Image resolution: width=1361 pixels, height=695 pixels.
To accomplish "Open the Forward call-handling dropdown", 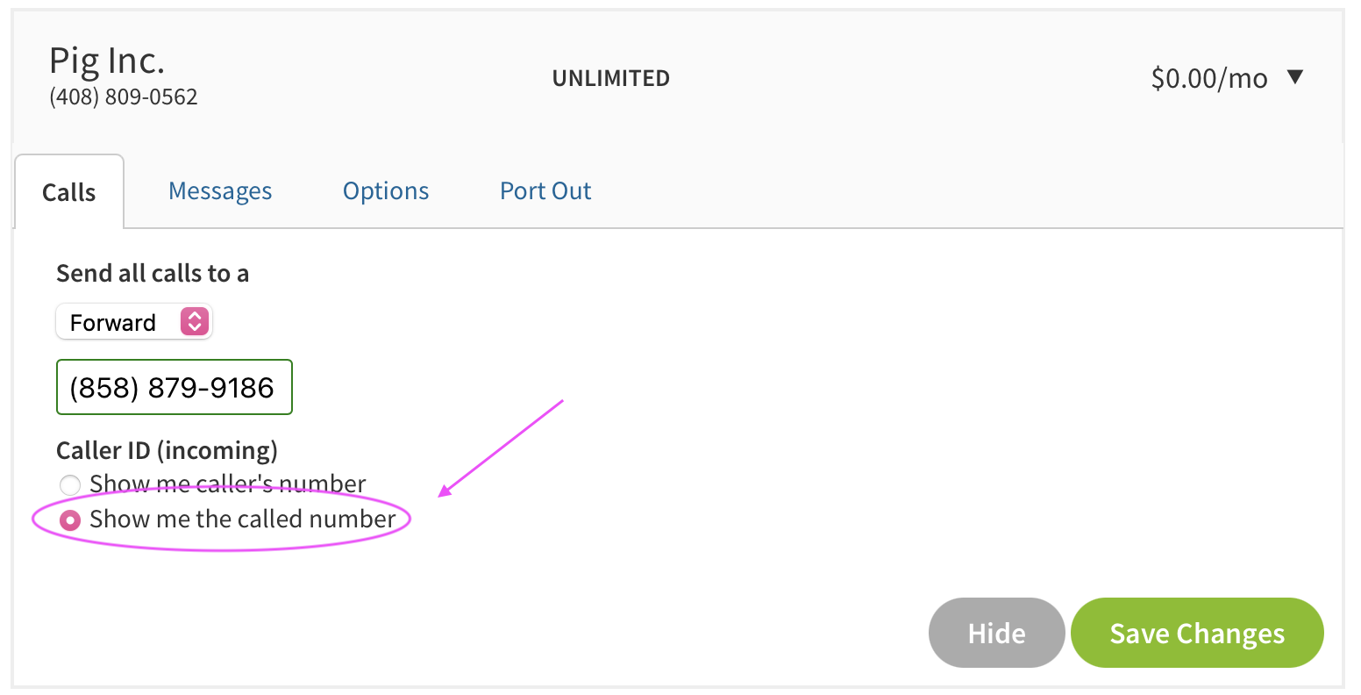I will [133, 322].
